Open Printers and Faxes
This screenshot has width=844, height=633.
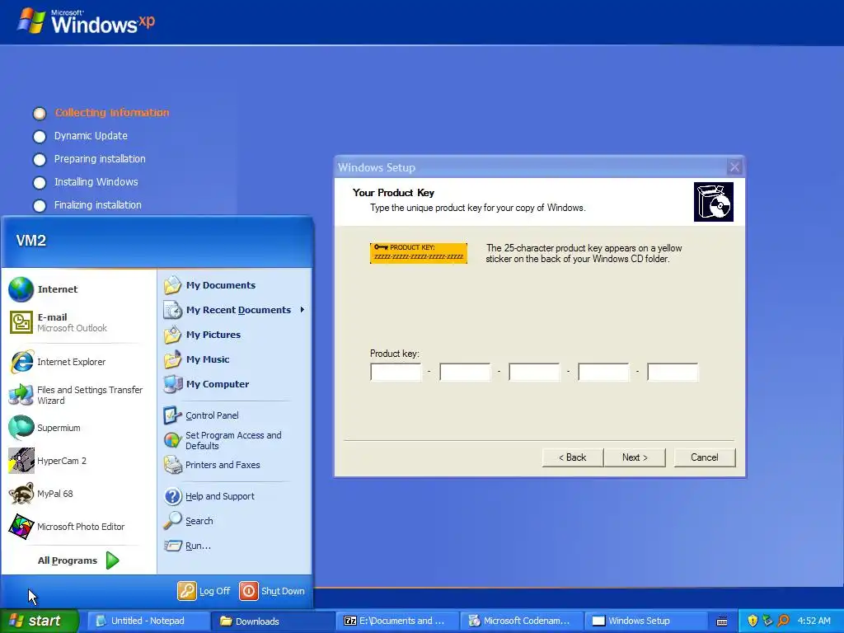pos(234,465)
